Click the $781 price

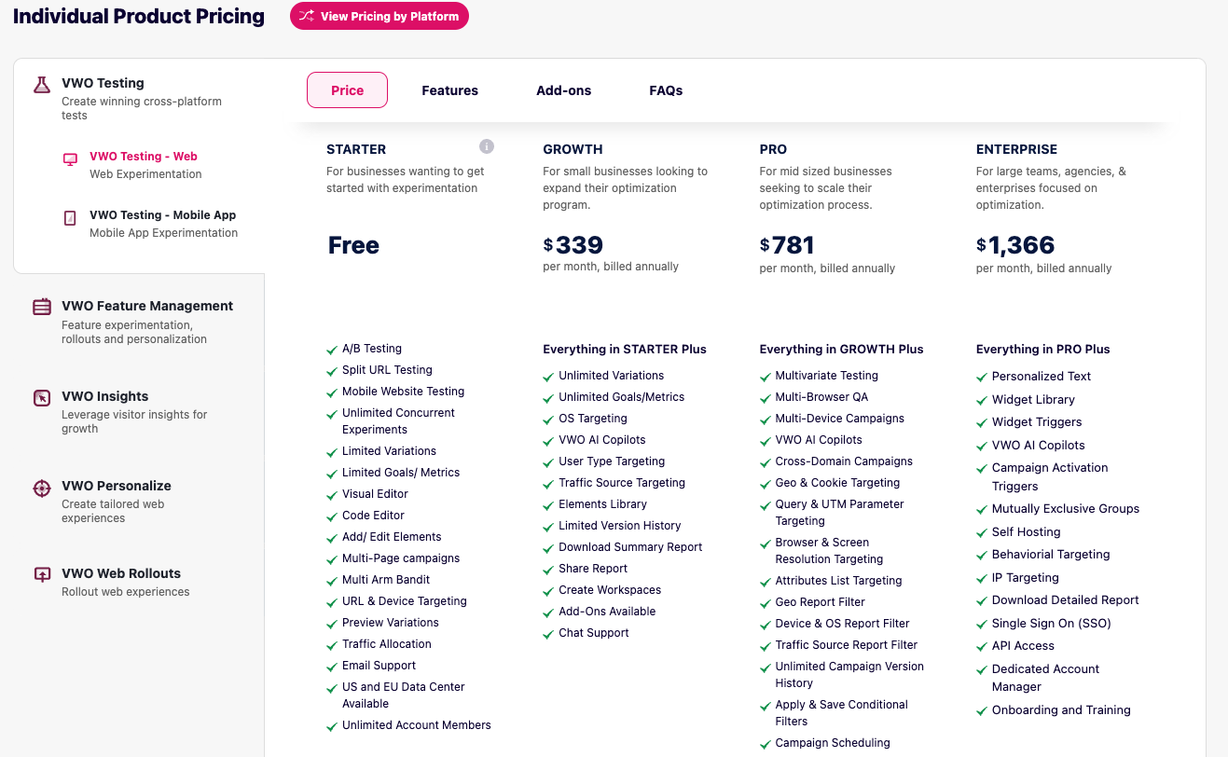(x=787, y=245)
